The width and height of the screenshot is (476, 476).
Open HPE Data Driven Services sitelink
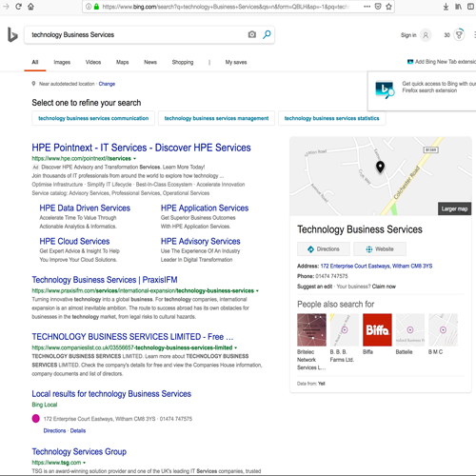click(x=85, y=208)
